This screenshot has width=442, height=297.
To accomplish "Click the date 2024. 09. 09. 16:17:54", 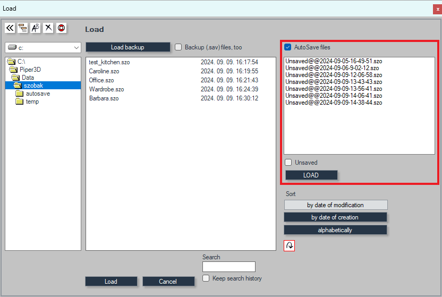I will [229, 62].
